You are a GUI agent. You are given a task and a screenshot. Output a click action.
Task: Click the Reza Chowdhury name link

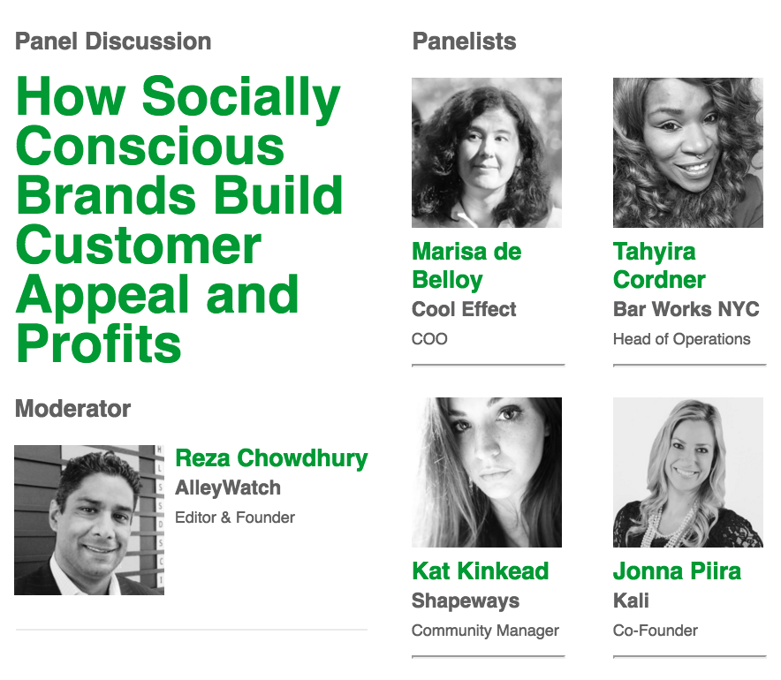271,458
